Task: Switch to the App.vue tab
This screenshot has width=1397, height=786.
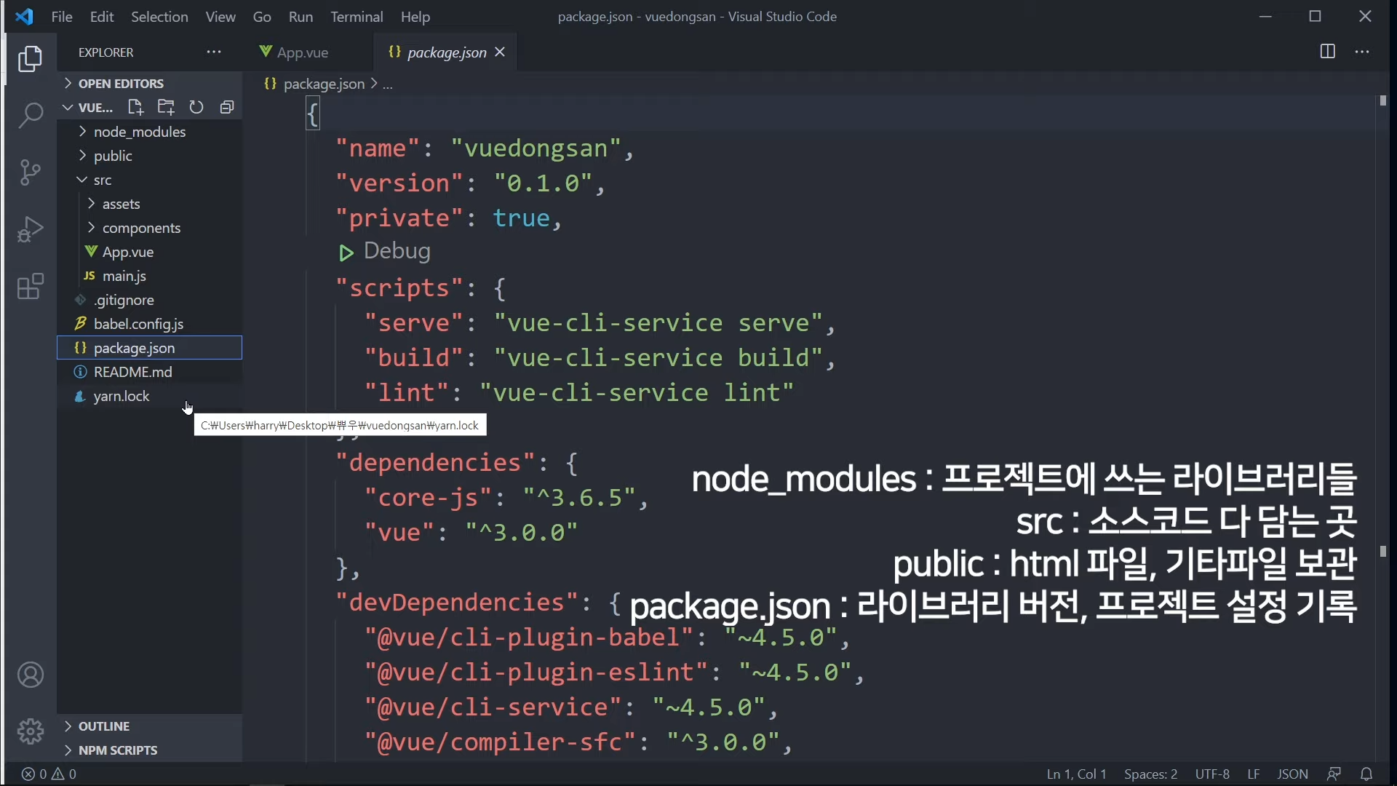Action: tap(302, 52)
